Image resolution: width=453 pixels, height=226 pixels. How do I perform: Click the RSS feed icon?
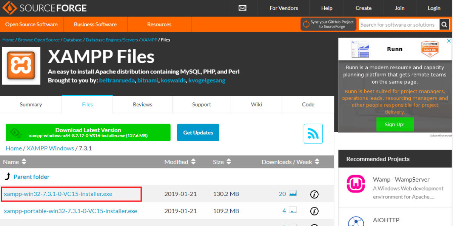[x=313, y=134]
